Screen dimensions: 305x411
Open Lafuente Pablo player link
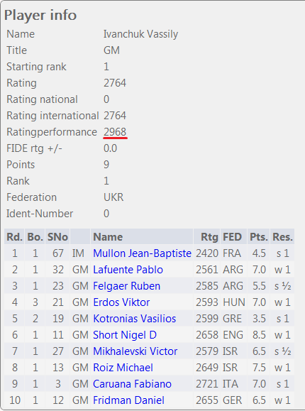point(128,270)
